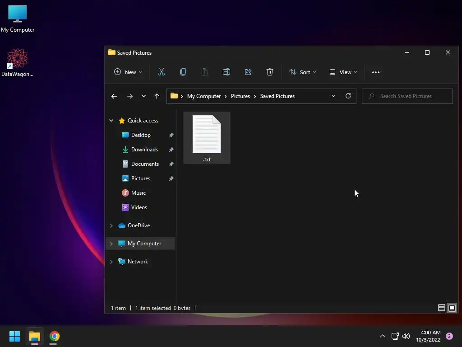Expand the OneDrive tree node
This screenshot has height=347, width=462.
pyautogui.click(x=111, y=225)
